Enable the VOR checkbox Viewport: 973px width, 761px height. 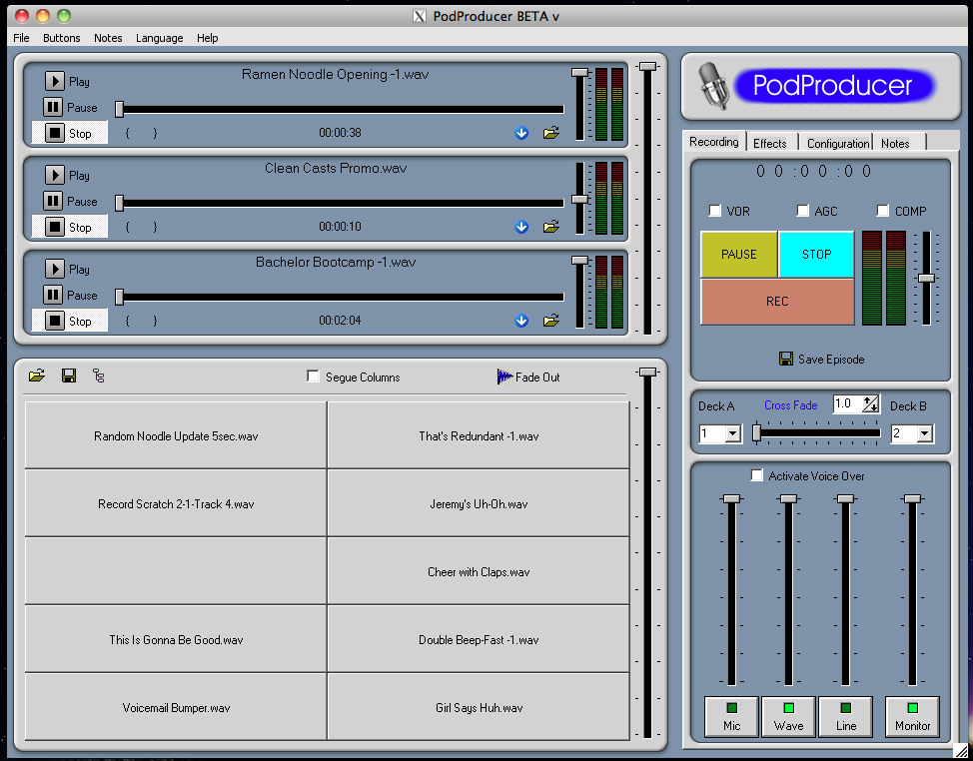pyautogui.click(x=714, y=211)
